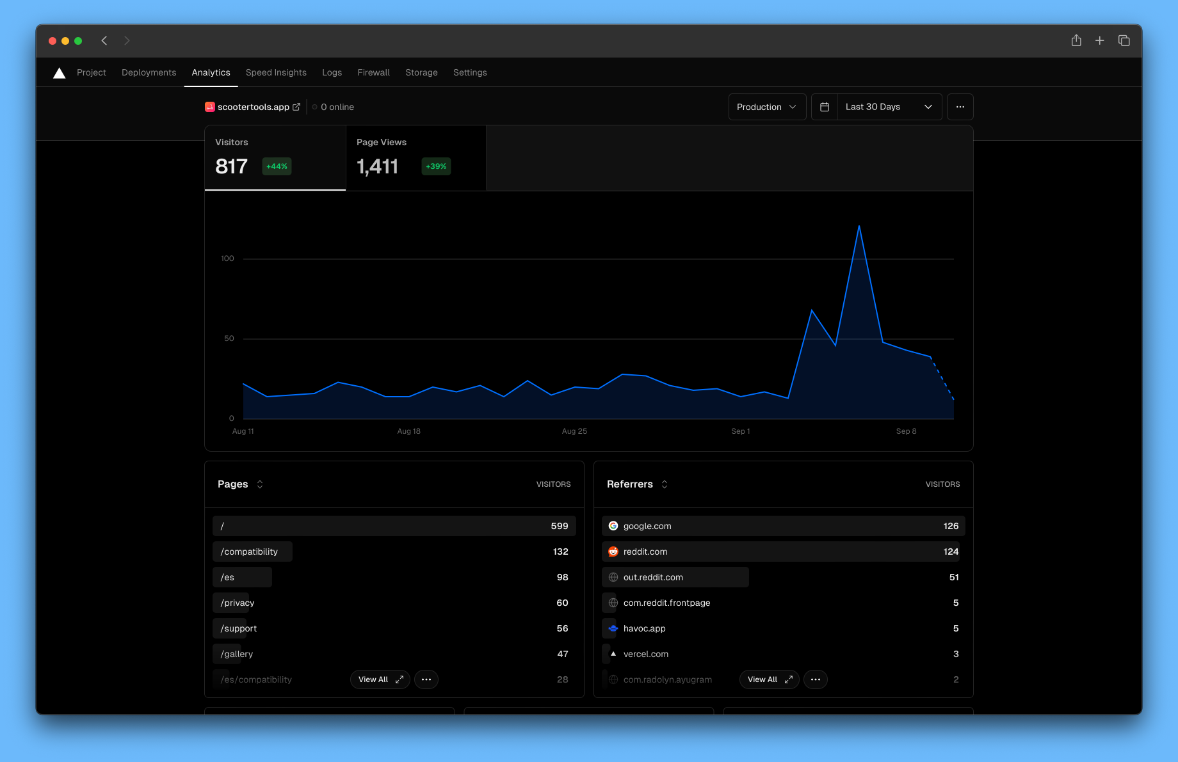Screen dimensions: 1178x762
Task: Switch to the Deployments tab
Action: tap(149, 72)
